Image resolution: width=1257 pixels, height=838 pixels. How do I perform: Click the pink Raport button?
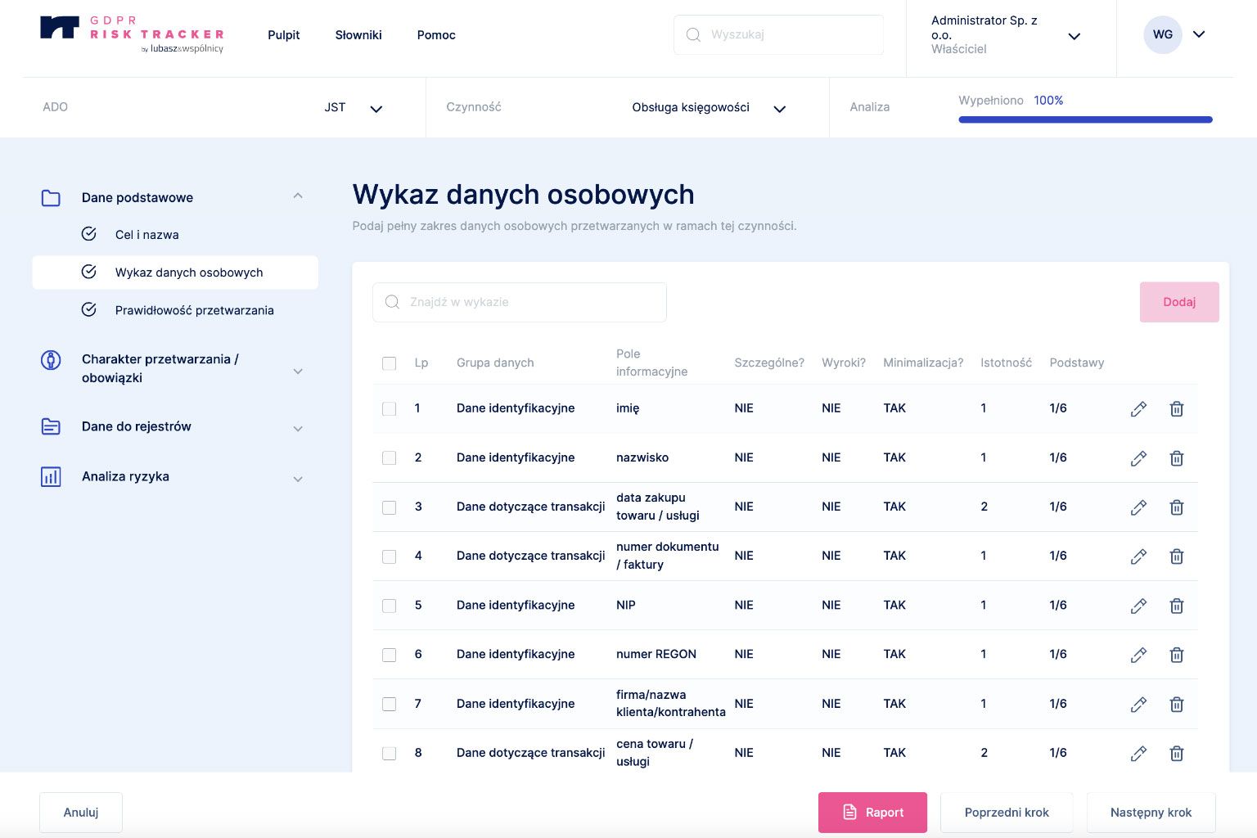[x=872, y=813]
